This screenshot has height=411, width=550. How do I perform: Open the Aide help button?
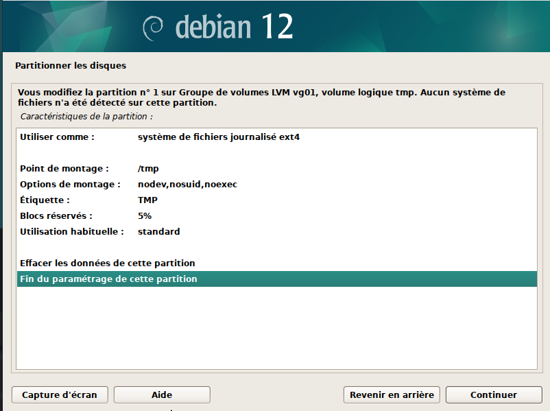coord(162,395)
